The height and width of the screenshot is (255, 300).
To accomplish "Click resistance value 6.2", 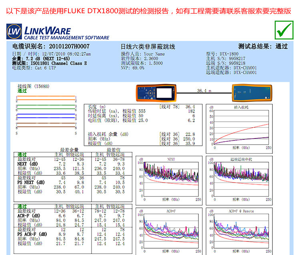I will click(191, 120).
